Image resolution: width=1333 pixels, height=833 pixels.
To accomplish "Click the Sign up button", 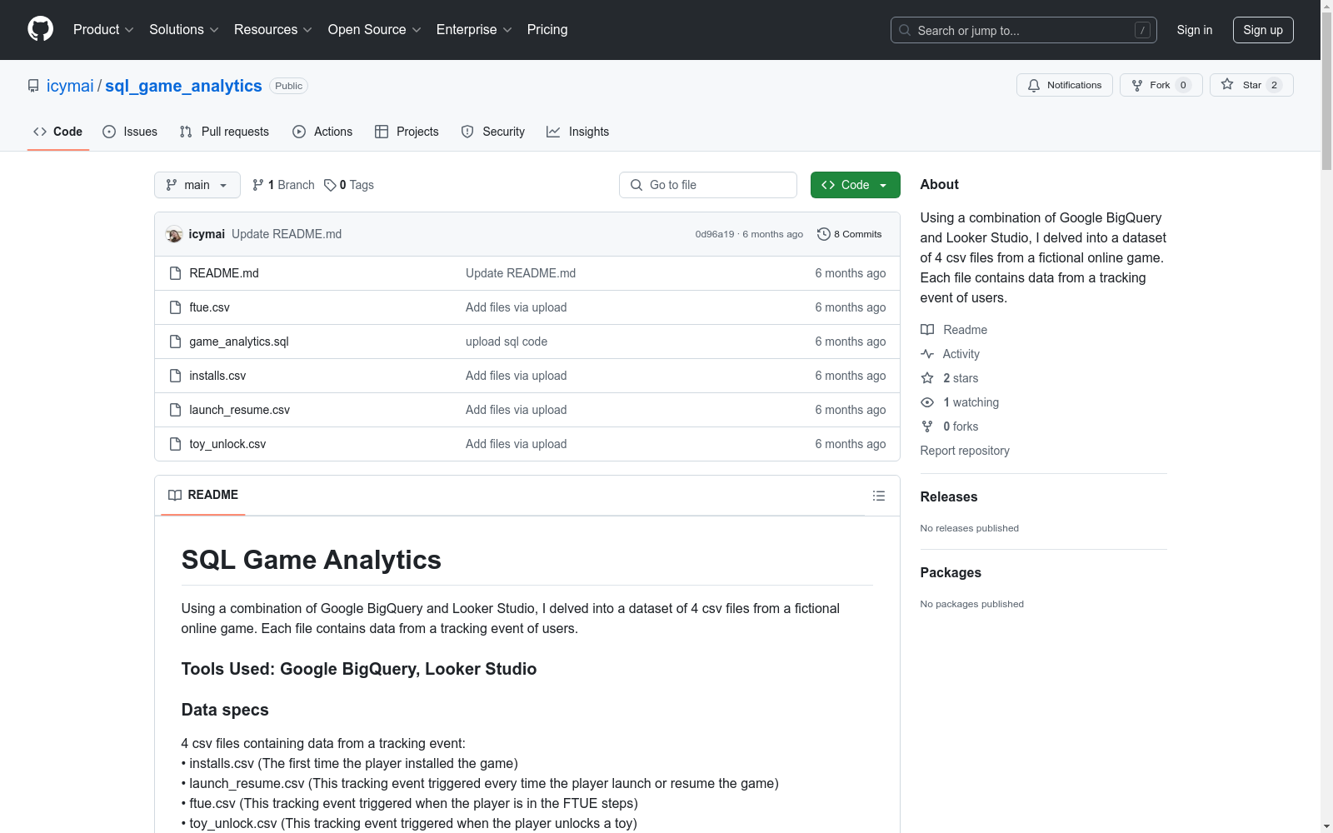I will [x=1263, y=30].
